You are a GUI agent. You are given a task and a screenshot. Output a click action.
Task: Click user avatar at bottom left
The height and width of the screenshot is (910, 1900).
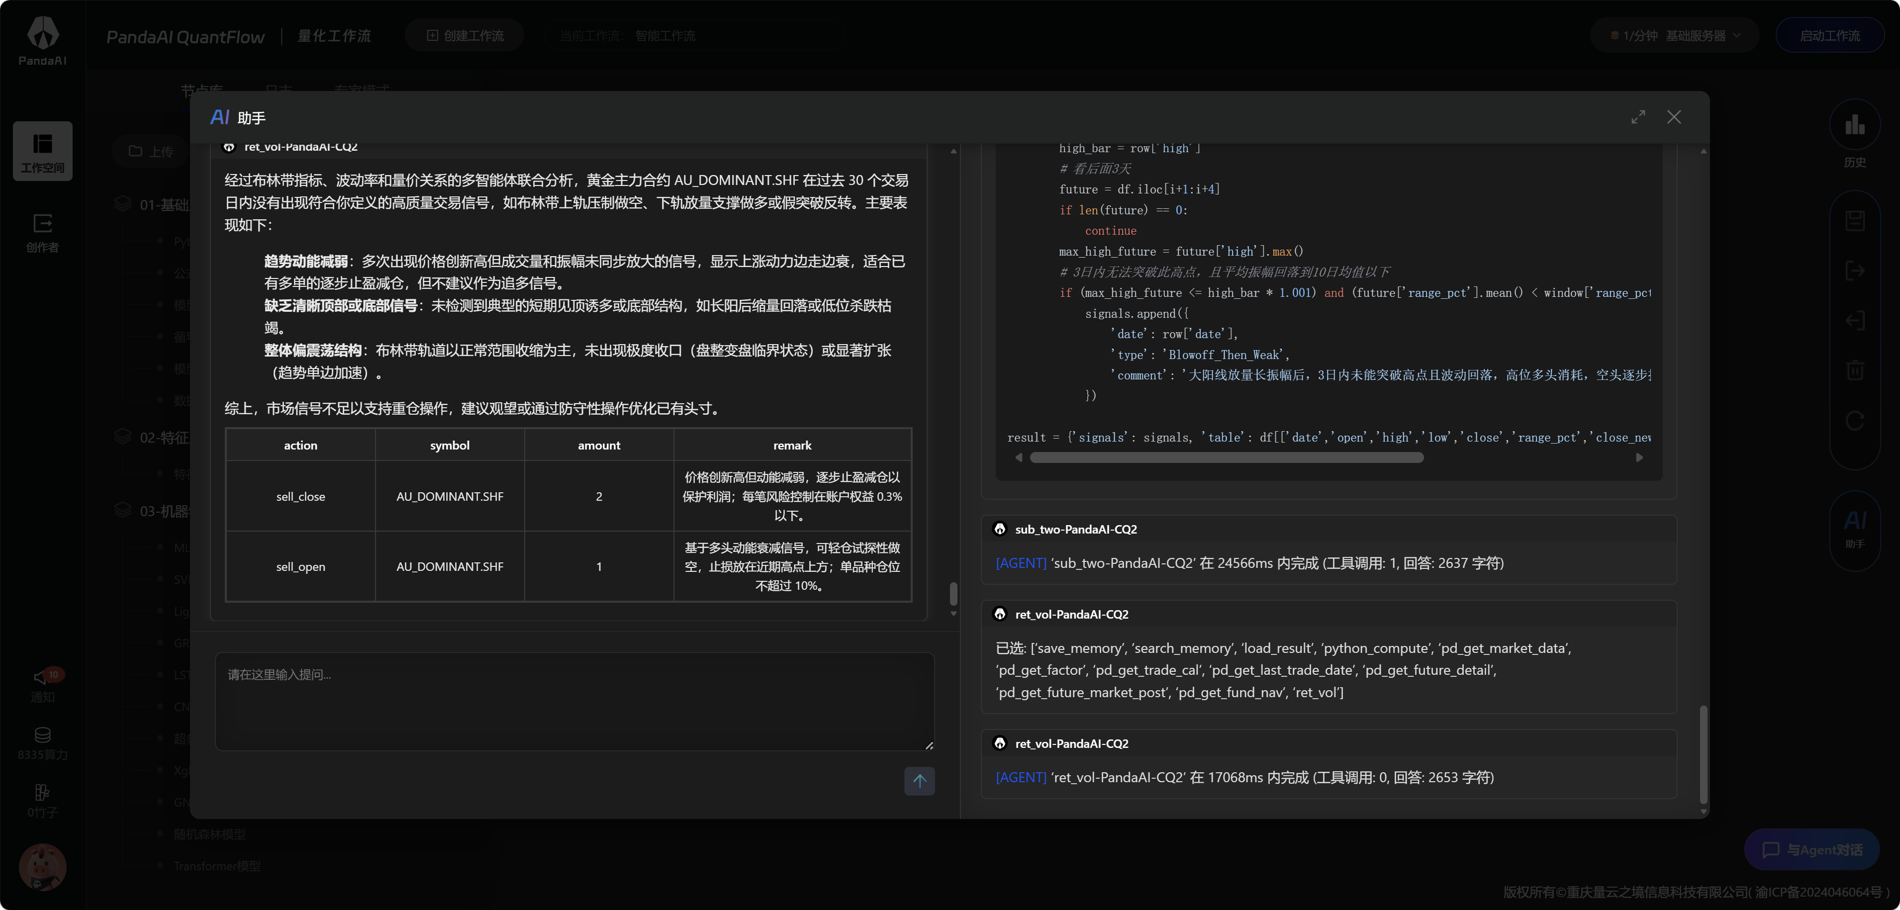tap(42, 867)
